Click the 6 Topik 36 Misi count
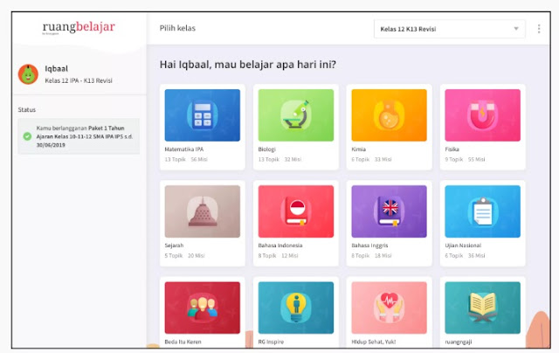This screenshot has height=353, width=559. coord(465,256)
